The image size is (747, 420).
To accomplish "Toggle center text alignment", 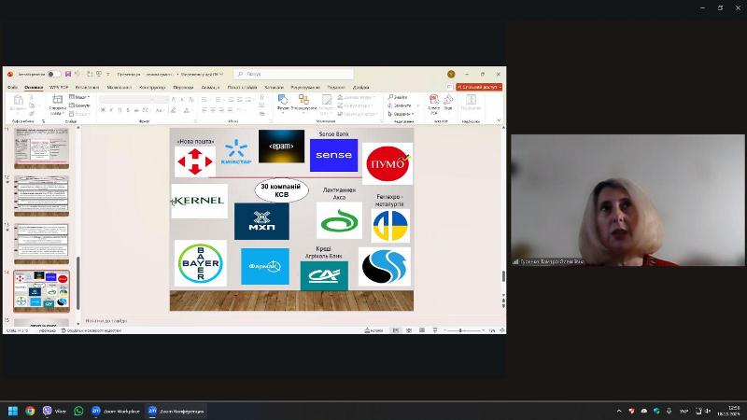I will click(213, 110).
